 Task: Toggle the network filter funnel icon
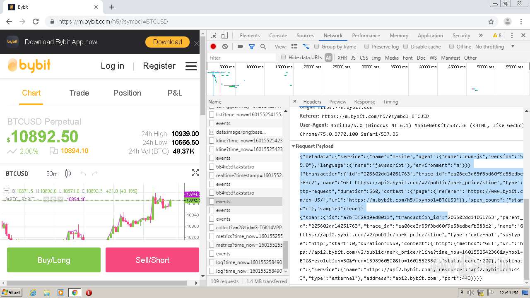[x=251, y=47]
